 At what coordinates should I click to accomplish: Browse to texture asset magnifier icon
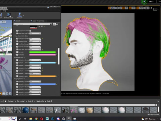coord(42,26)
